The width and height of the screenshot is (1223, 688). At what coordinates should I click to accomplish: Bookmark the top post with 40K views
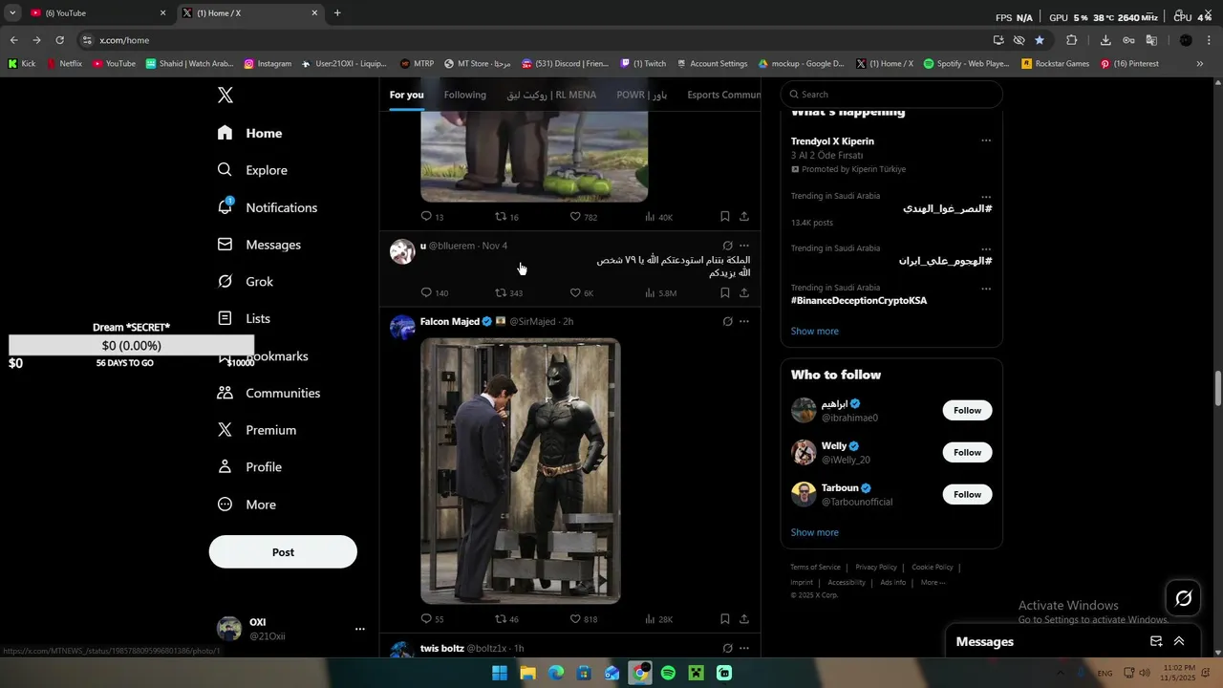(725, 217)
